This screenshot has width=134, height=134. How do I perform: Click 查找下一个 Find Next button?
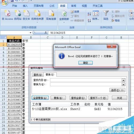(x=98, y=98)
